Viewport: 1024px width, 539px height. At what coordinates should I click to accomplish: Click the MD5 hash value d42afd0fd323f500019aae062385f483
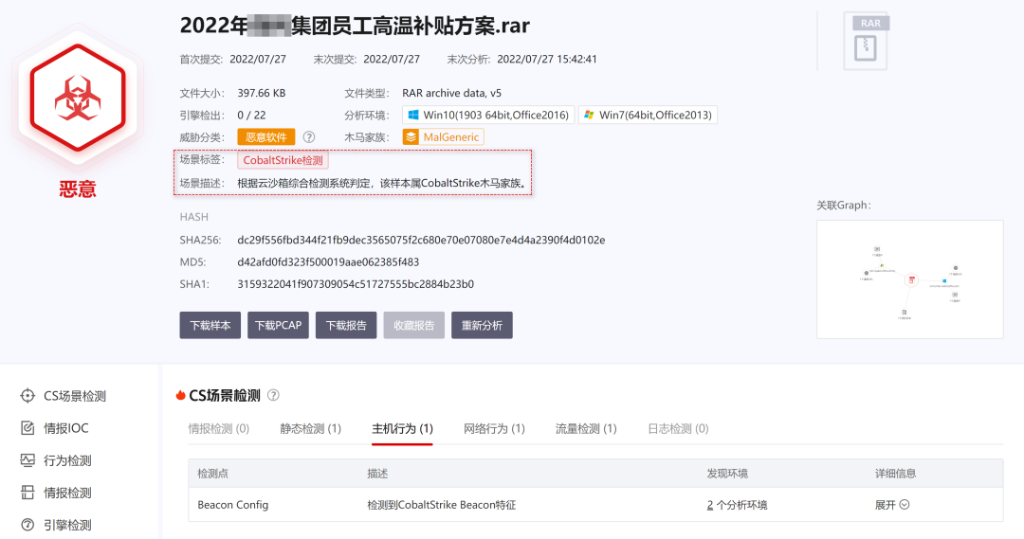pos(328,261)
